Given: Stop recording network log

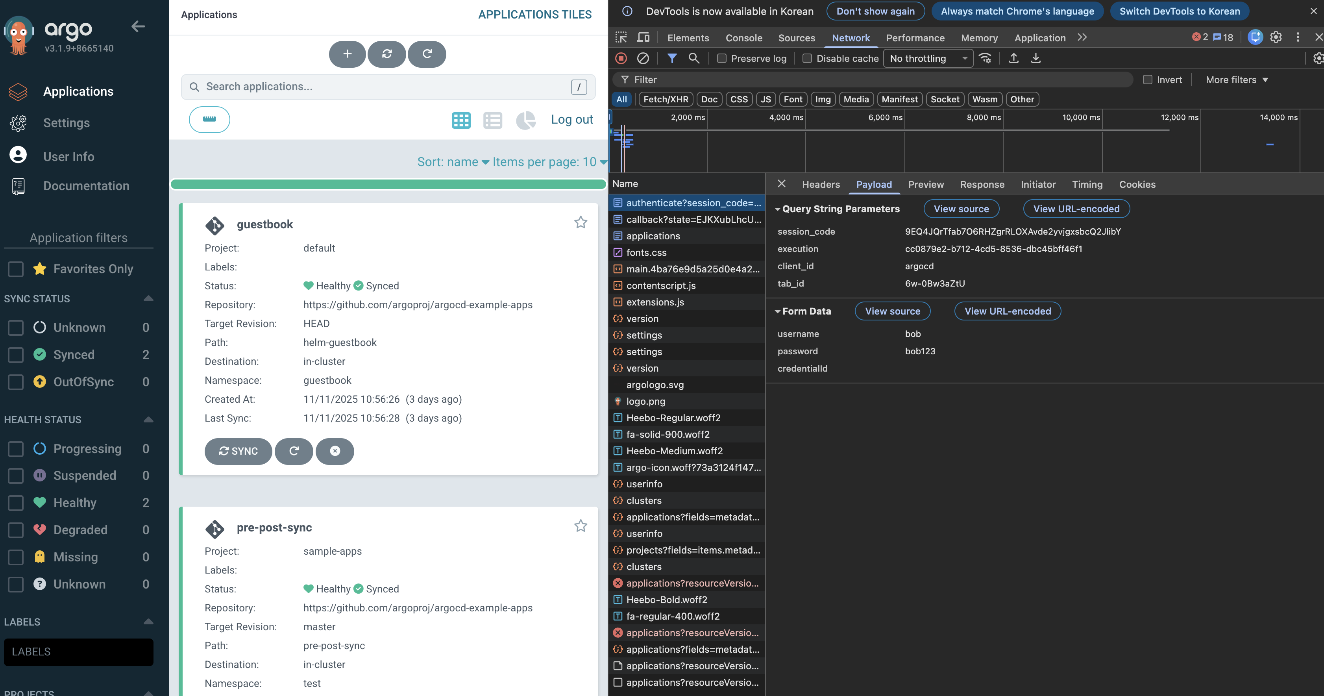Looking at the screenshot, I should [621, 59].
